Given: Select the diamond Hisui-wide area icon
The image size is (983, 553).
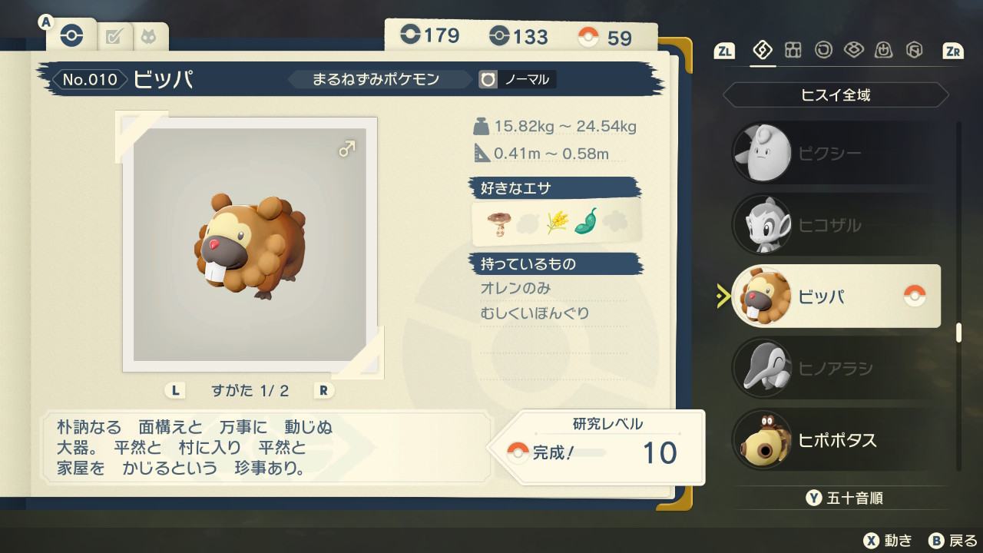Looking at the screenshot, I should [762, 51].
